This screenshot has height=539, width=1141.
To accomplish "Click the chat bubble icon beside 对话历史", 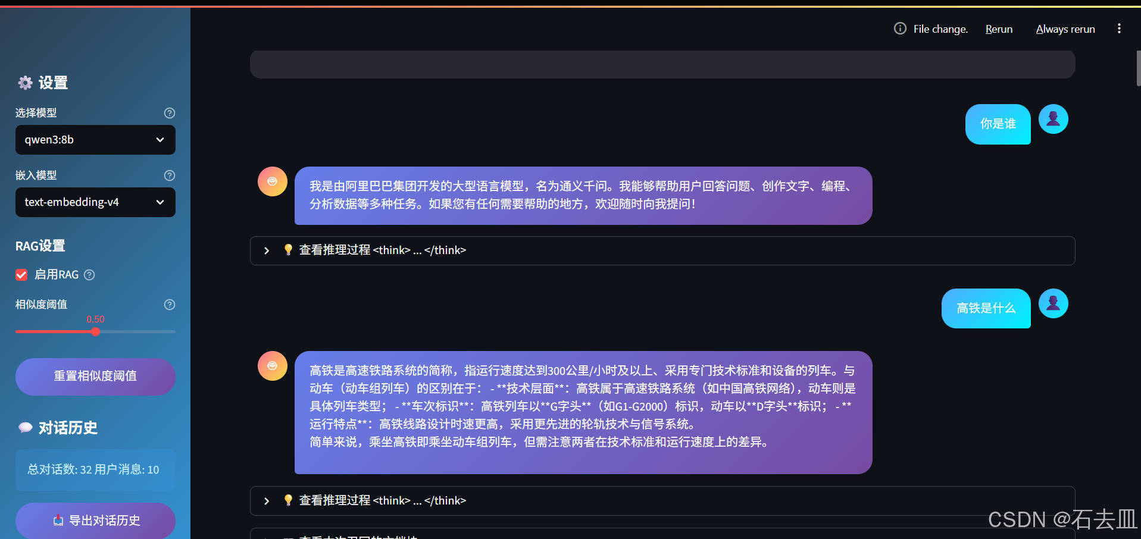I will coord(24,427).
